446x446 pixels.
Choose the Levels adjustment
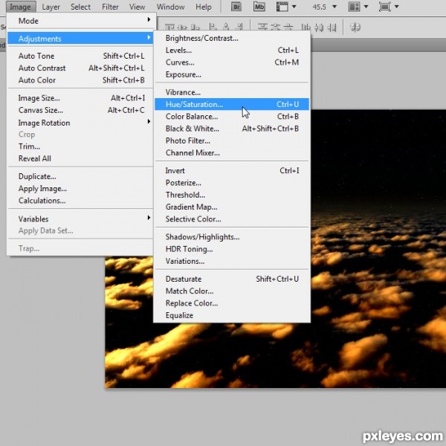tap(231, 50)
